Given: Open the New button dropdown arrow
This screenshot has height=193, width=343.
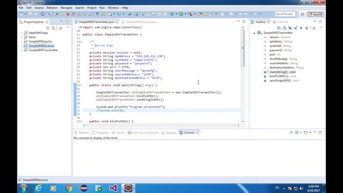Looking at the screenshot, I should pos(26,14).
